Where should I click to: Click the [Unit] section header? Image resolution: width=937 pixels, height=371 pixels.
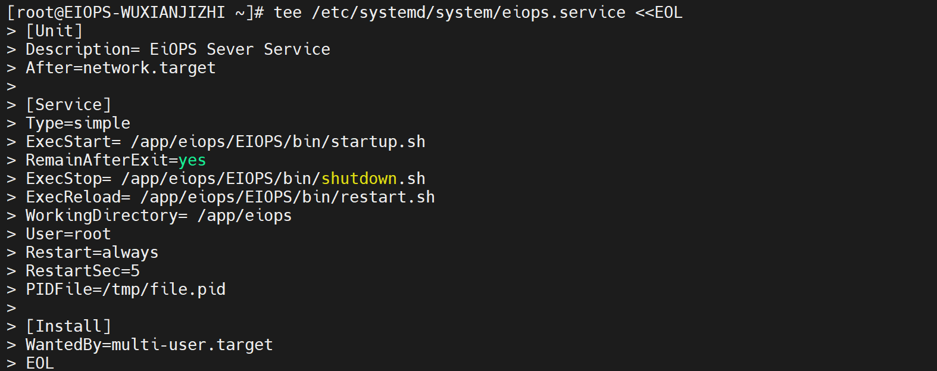tap(54, 31)
